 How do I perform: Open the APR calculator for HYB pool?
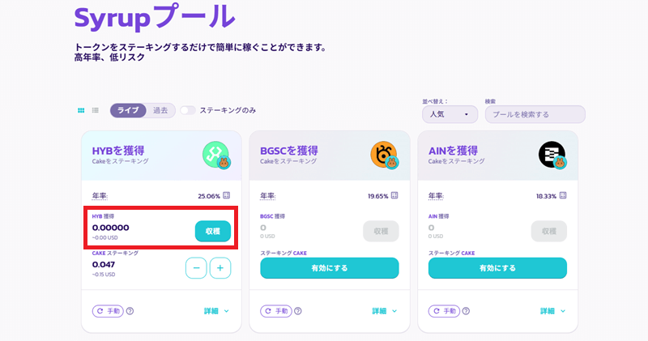(x=227, y=195)
